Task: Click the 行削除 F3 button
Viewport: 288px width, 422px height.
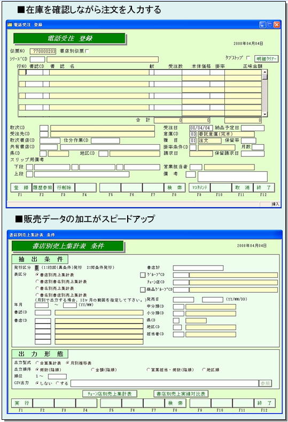Action: pyautogui.click(x=64, y=187)
